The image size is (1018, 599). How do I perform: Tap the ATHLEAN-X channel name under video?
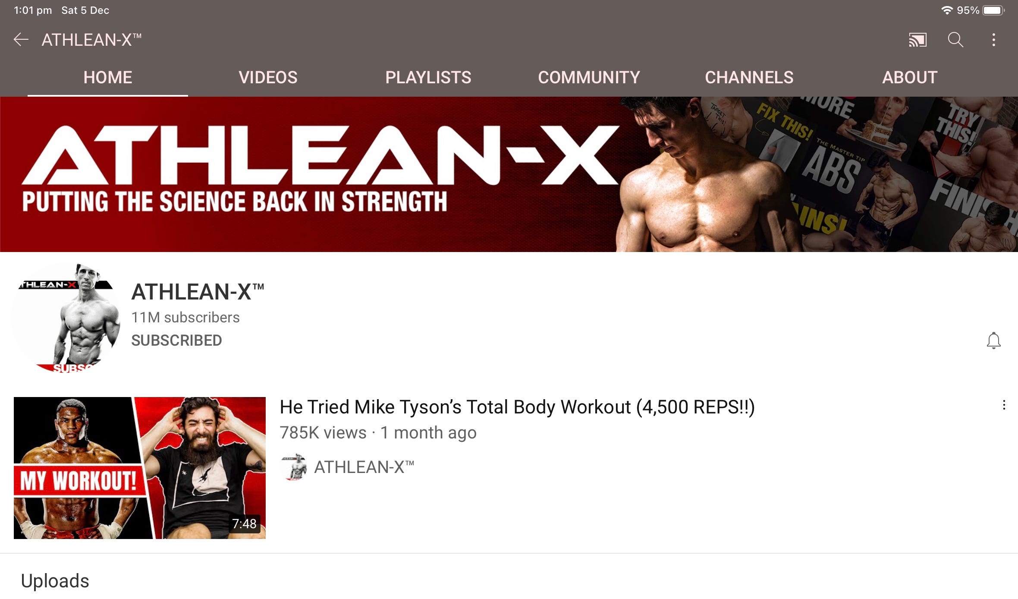364,467
